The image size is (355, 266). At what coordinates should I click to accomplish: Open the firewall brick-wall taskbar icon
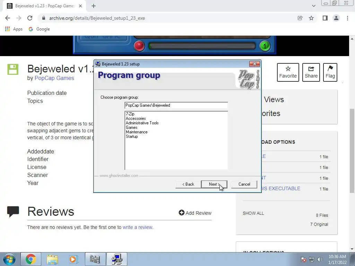pyautogui.click(x=95, y=259)
